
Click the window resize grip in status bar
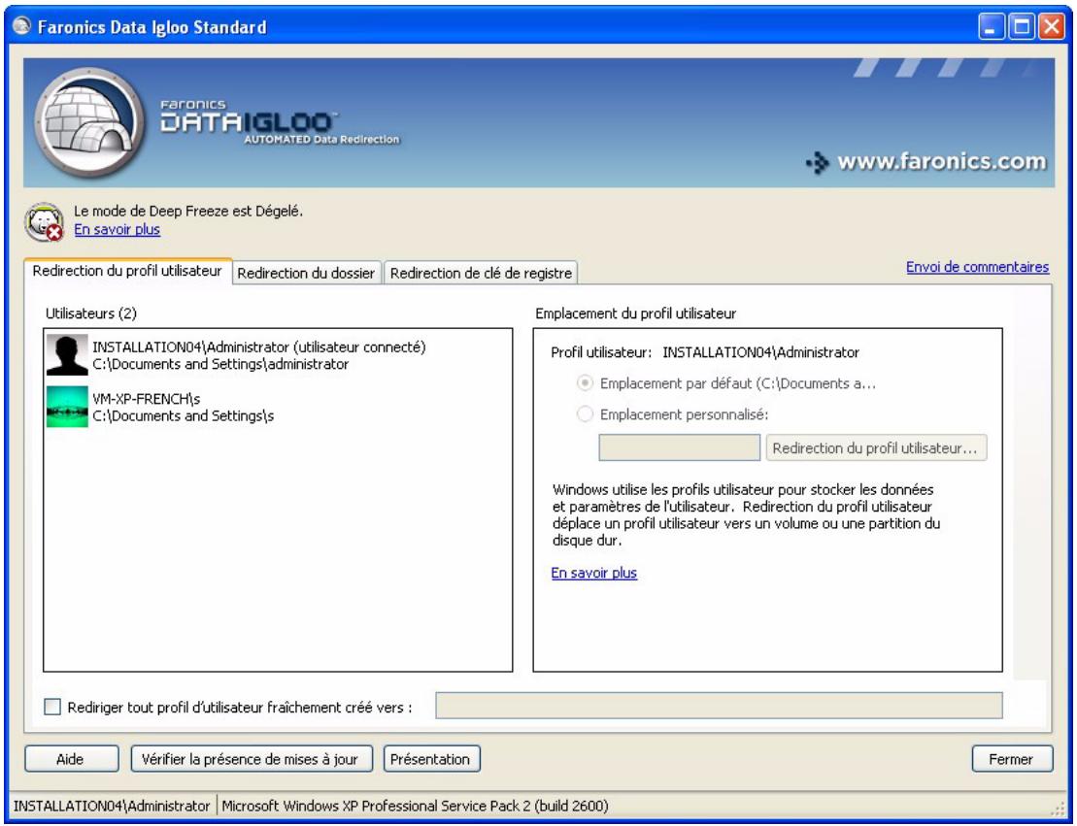(x=1058, y=809)
